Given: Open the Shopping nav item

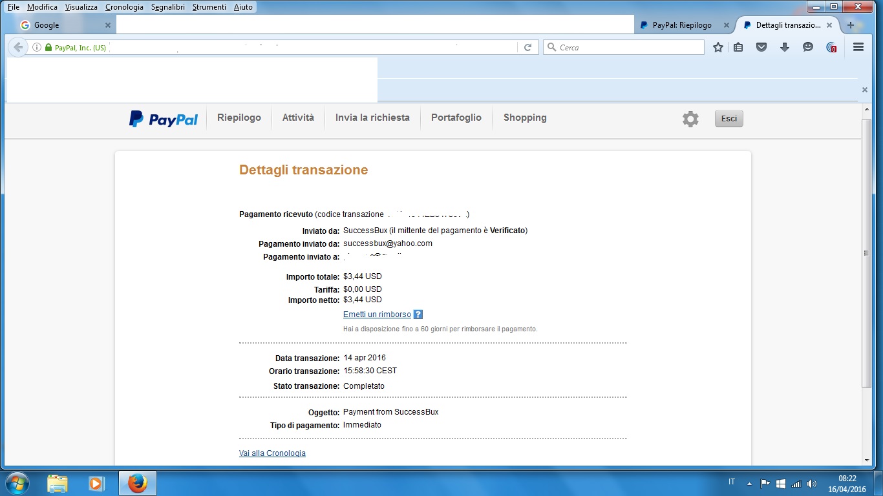Looking at the screenshot, I should (525, 118).
